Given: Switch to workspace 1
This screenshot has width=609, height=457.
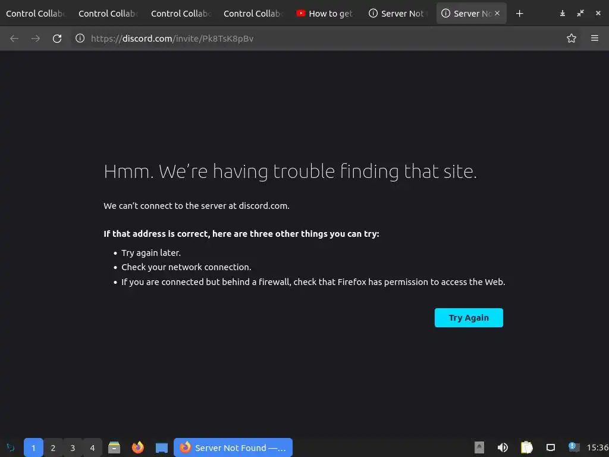Looking at the screenshot, I should tap(33, 447).
